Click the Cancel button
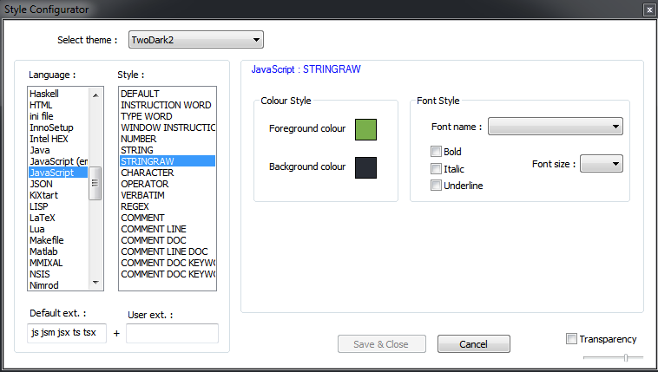658x372 pixels. (474, 344)
